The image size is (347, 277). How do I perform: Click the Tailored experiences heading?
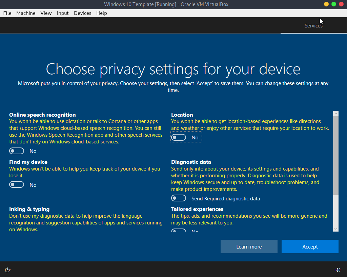(197, 209)
